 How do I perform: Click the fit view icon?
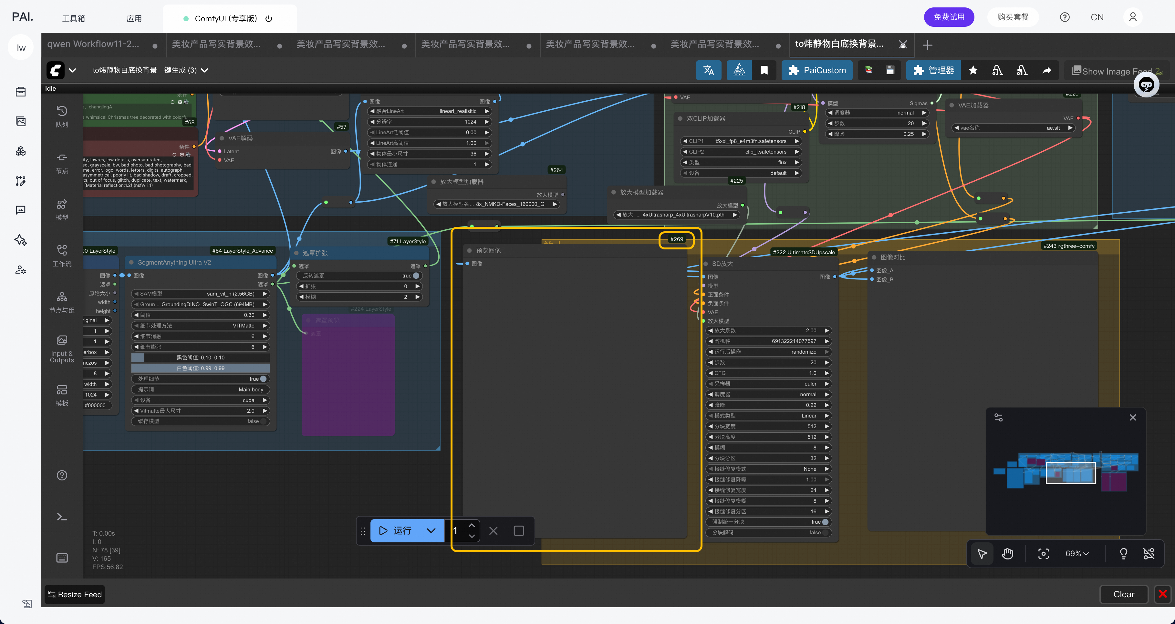pos(1043,553)
